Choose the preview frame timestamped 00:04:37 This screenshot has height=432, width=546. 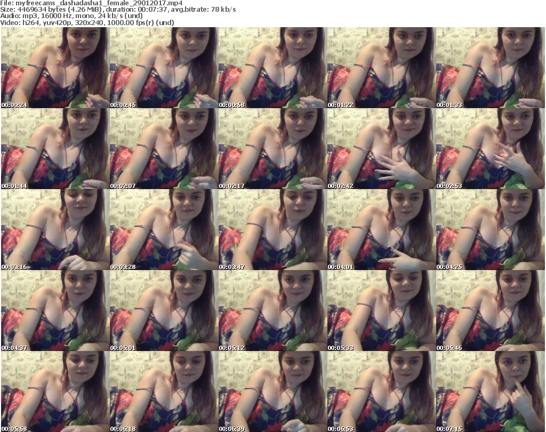click(x=55, y=311)
